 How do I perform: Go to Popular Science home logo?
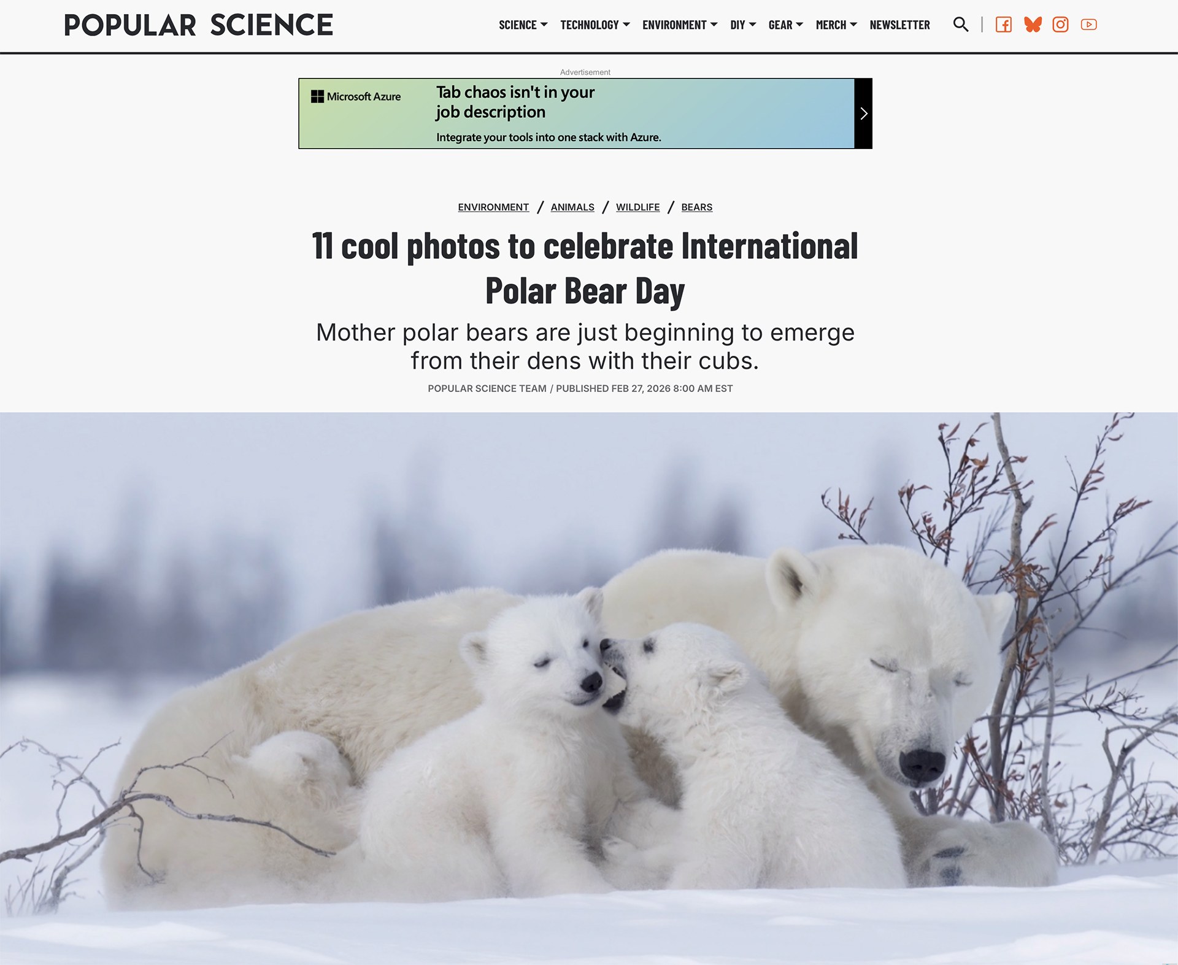[198, 25]
